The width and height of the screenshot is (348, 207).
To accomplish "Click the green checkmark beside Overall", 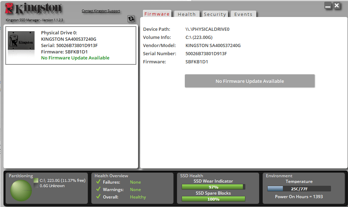I will pos(98,197).
